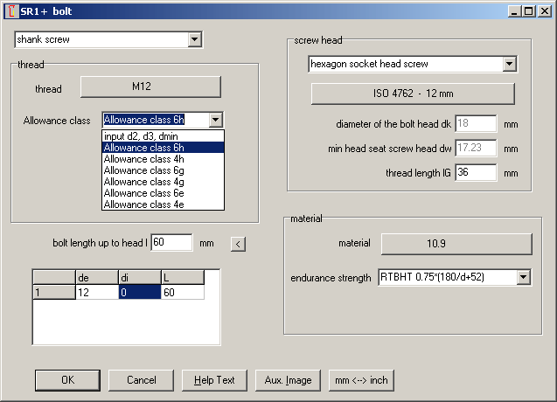Choose Allowance class 6e from list
557x402 pixels.
tap(143, 193)
